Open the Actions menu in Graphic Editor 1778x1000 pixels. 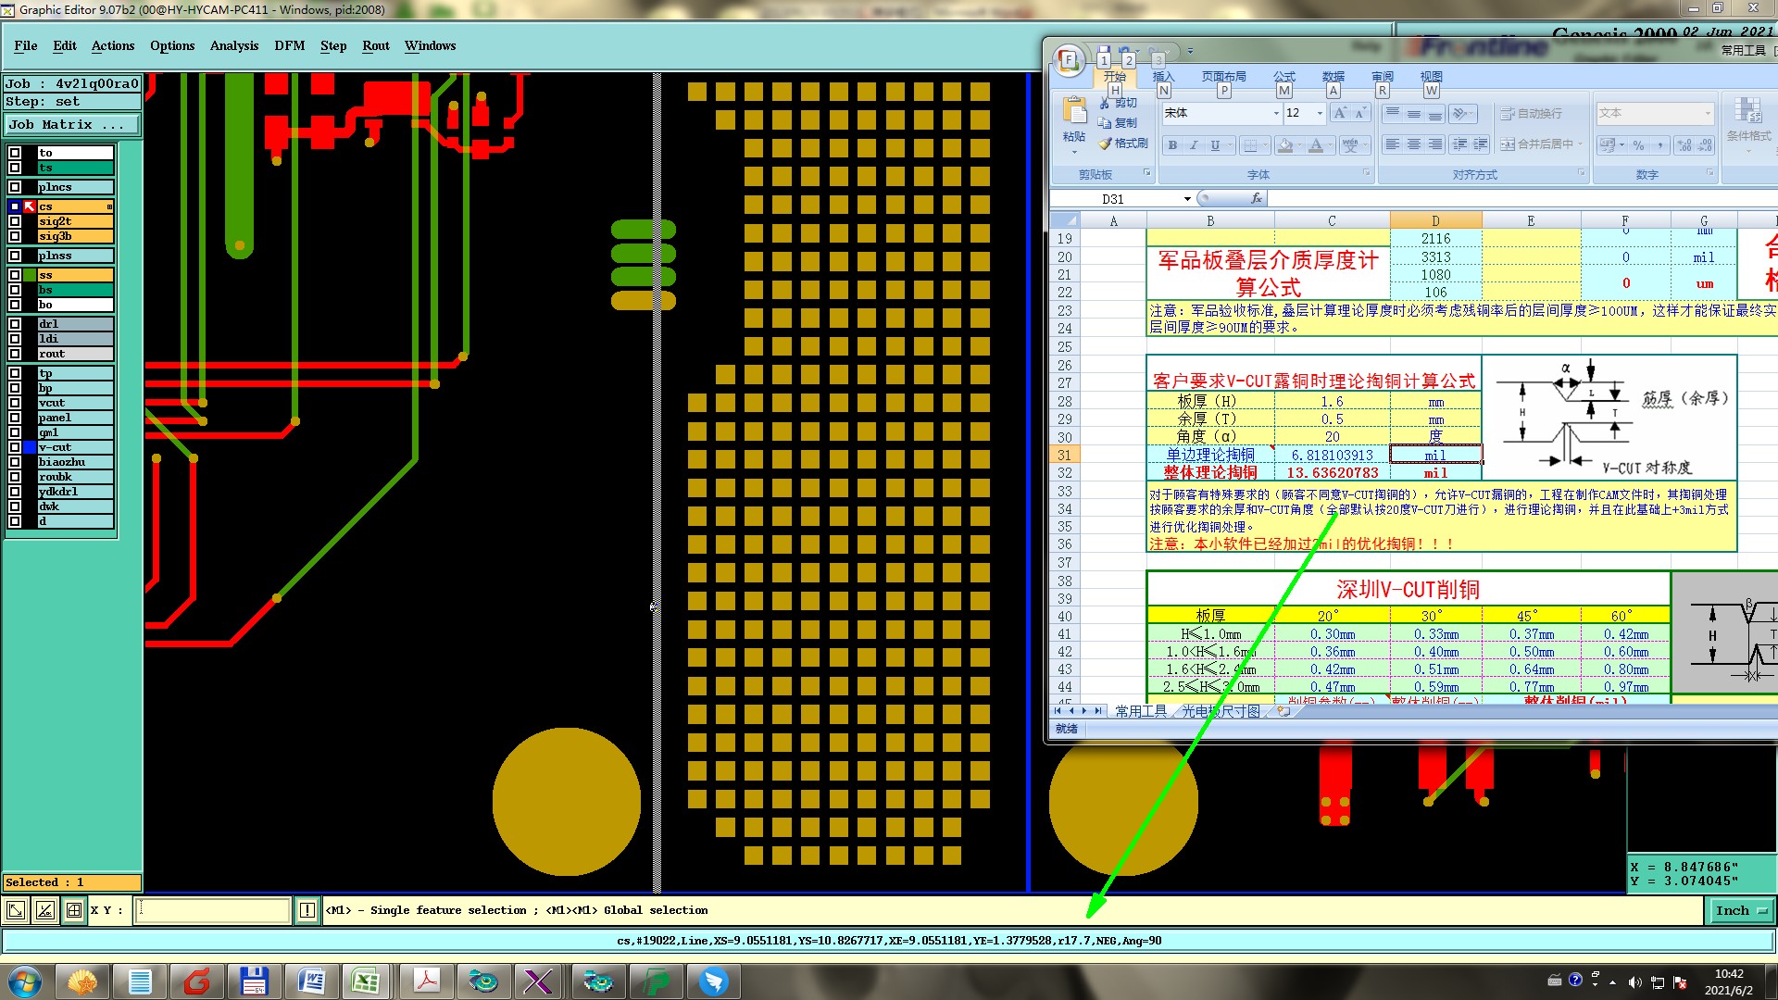coord(113,45)
